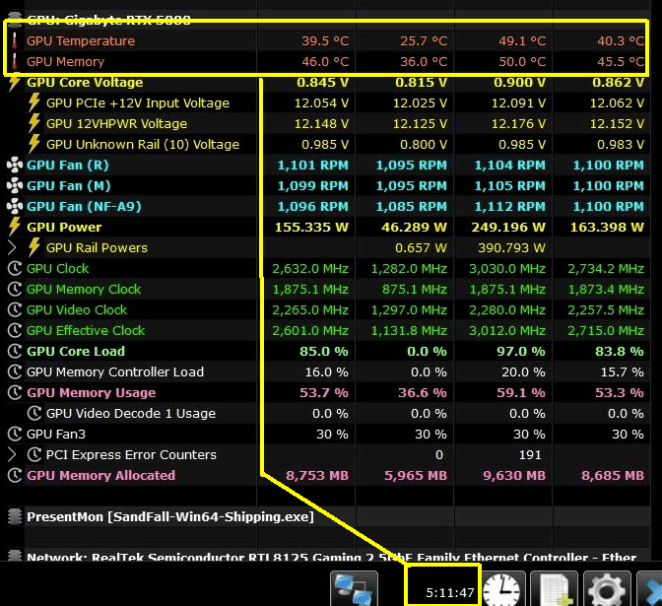Select the GPU Temperature sensor row label
The image size is (662, 606).
[x=81, y=41]
